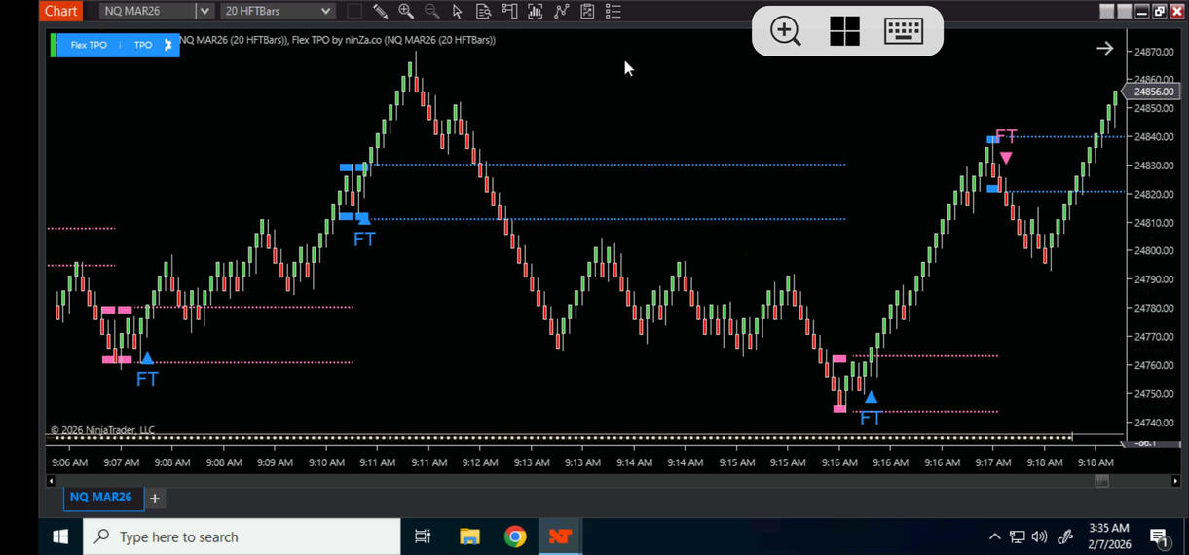Open the Strategies line-graph icon
Screen dimensions: 1189x555
point(561,12)
